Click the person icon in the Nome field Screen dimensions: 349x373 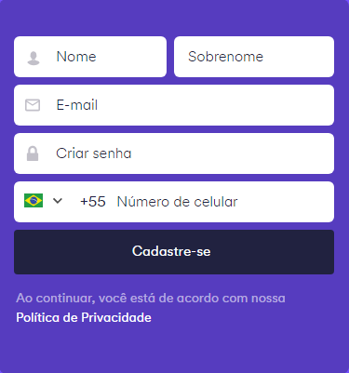[x=34, y=58]
